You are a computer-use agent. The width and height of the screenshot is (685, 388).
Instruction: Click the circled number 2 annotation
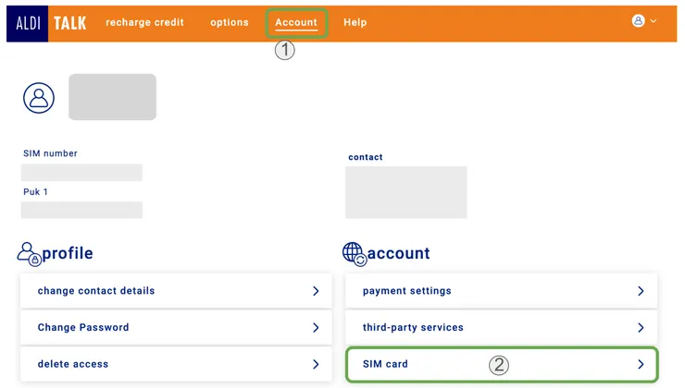[499, 365]
